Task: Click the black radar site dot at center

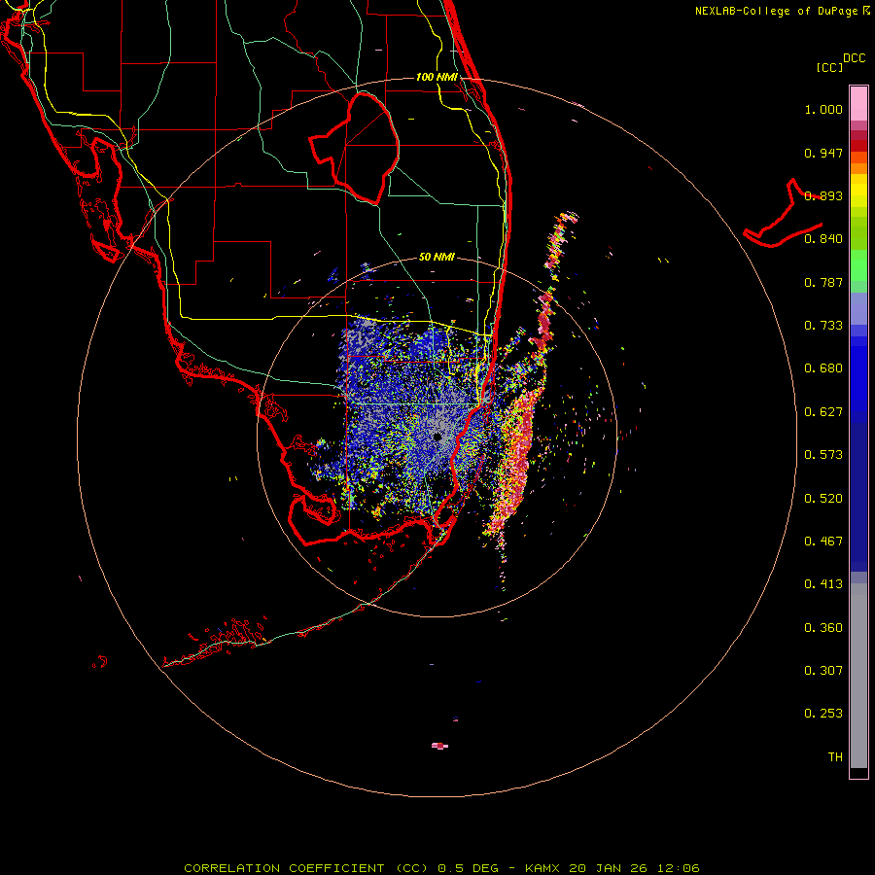Action: (437, 437)
